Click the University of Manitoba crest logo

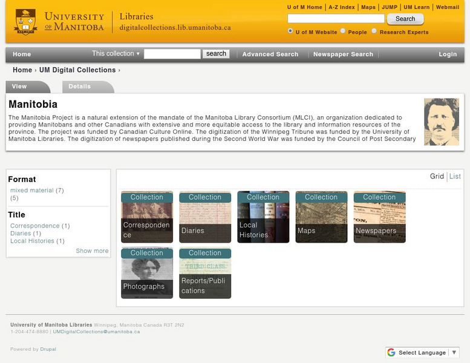(x=25, y=22)
